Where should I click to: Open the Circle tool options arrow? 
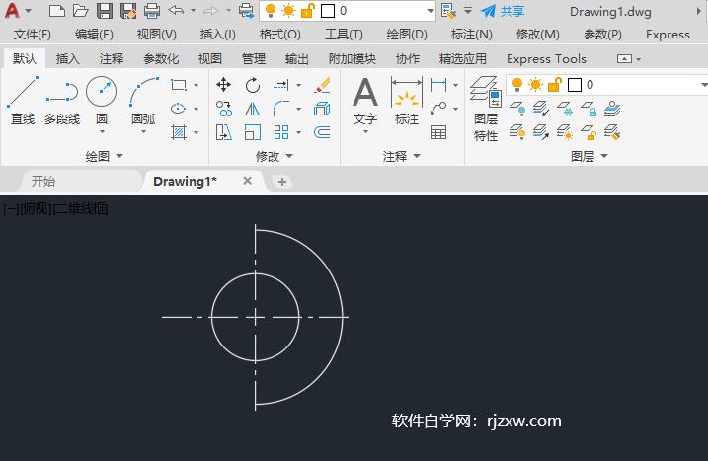(102, 132)
